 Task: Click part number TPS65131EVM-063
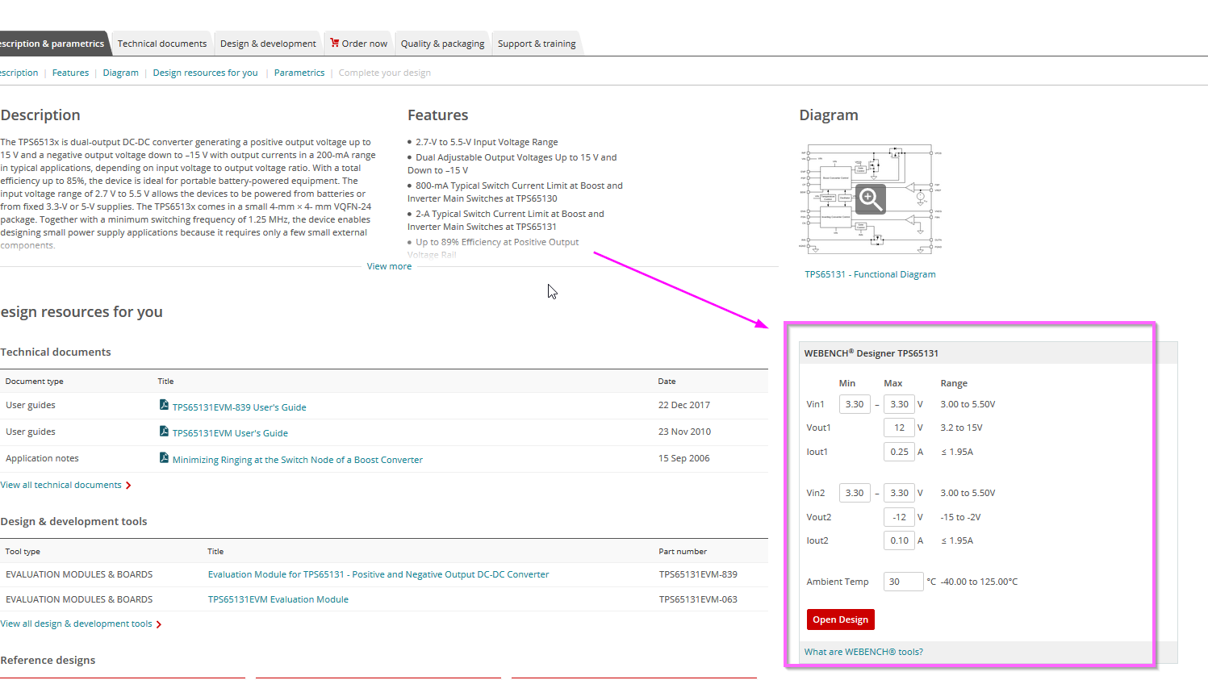698,599
